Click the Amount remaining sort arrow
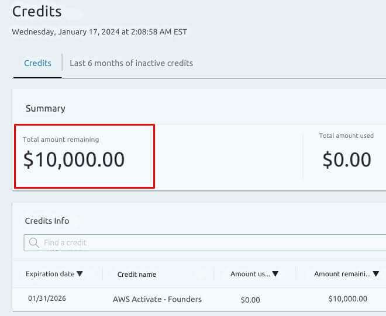Image resolution: width=386 pixels, height=316 pixels. tap(375, 274)
